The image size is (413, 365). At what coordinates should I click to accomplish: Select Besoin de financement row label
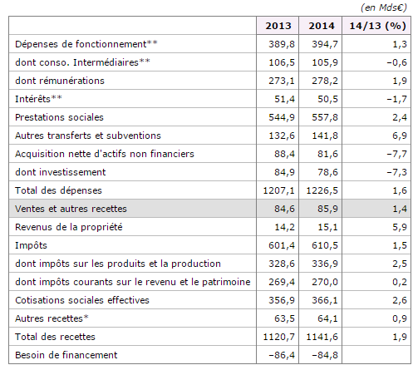coord(66,355)
